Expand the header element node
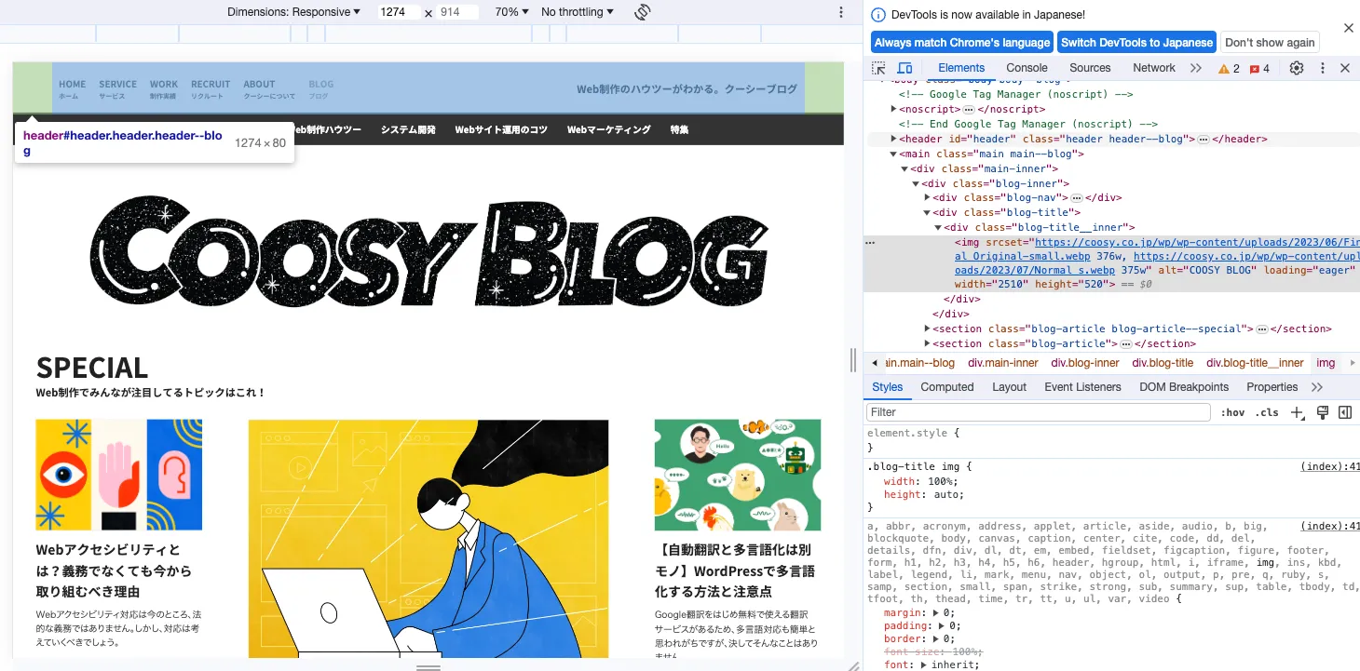1360x671 pixels. pyautogui.click(x=894, y=140)
